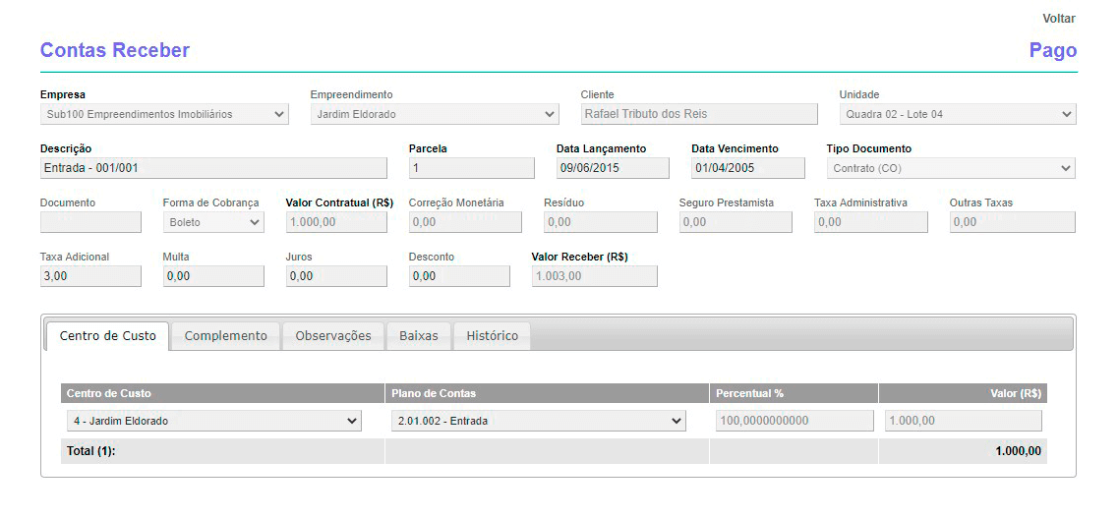1118x519 pixels.
Task: Open the Histórico tab
Action: pyautogui.click(x=492, y=336)
